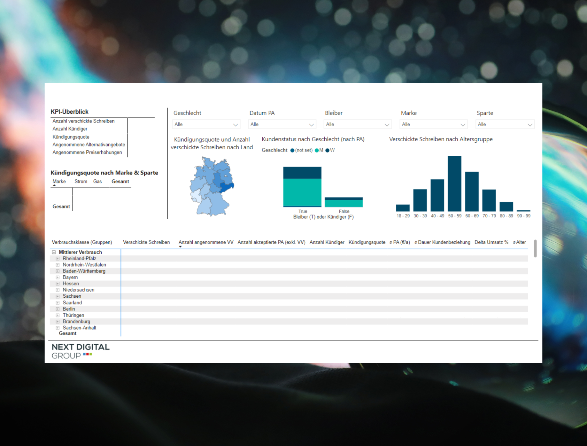Expand the Sachsen-Anhalt row
The width and height of the screenshot is (587, 446).
[x=58, y=328]
